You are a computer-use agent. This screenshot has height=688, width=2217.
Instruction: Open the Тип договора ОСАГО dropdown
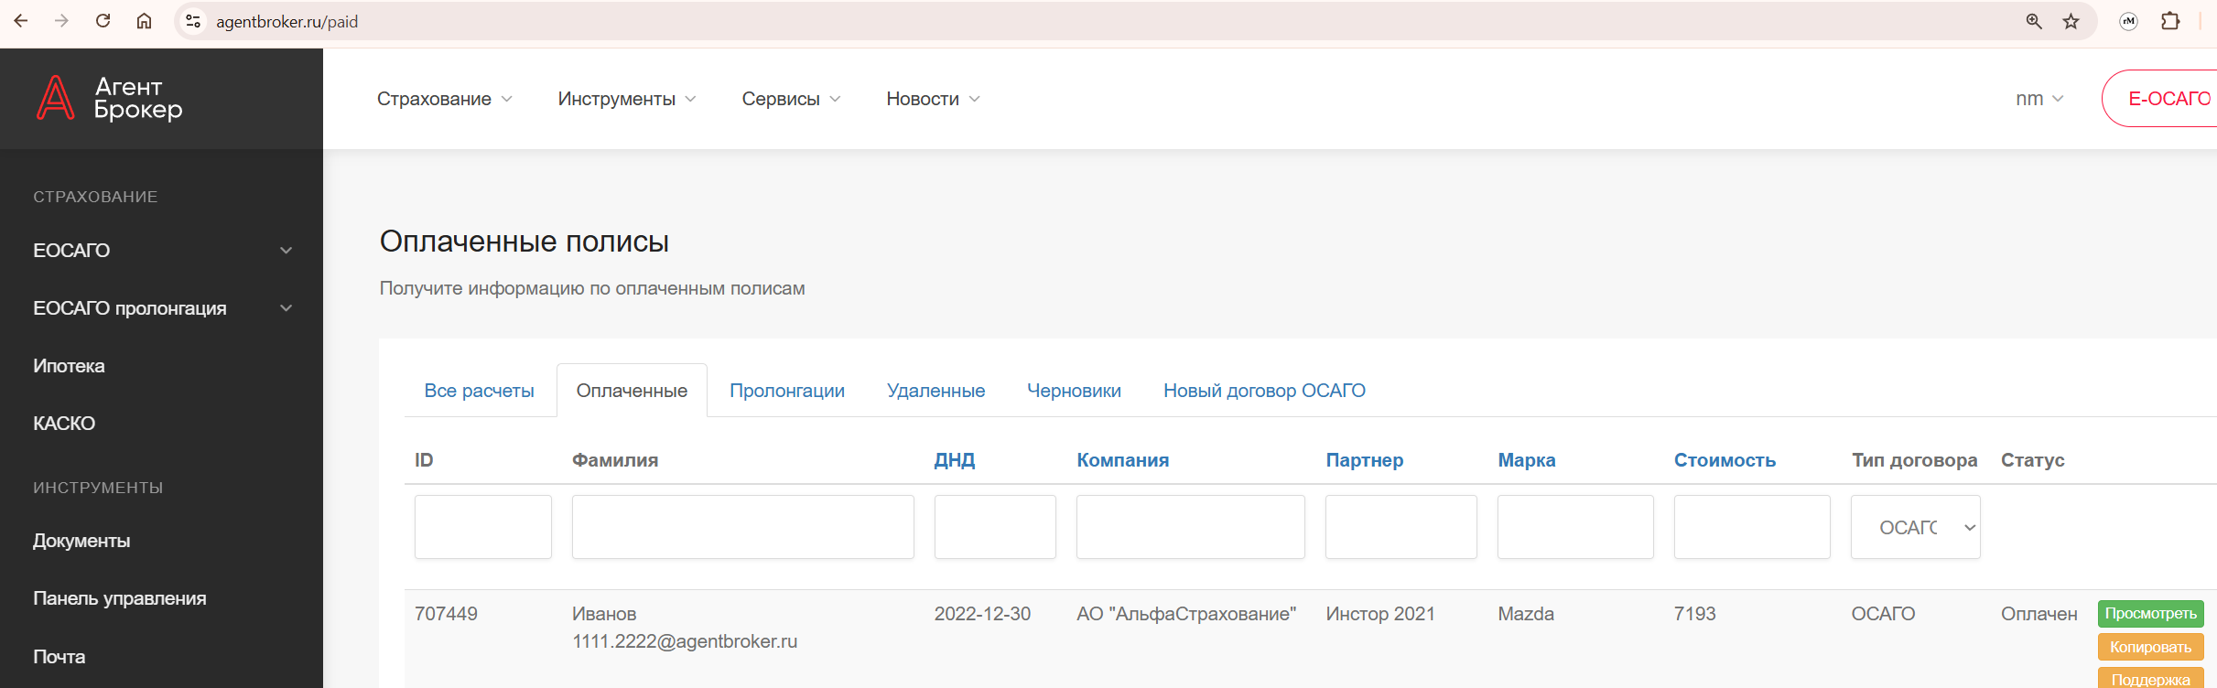(1915, 528)
